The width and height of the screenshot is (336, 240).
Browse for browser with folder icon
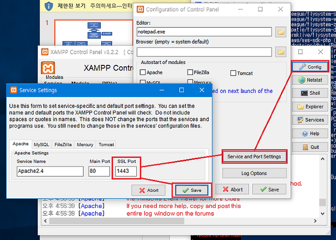click(281, 52)
